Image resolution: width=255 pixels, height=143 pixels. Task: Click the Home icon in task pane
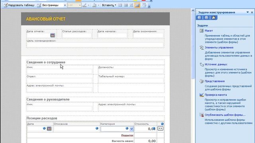pyautogui.click(x=214, y=17)
